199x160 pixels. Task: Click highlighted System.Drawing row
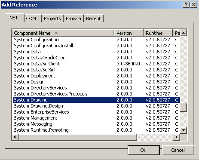pyautogui.click(x=97, y=100)
